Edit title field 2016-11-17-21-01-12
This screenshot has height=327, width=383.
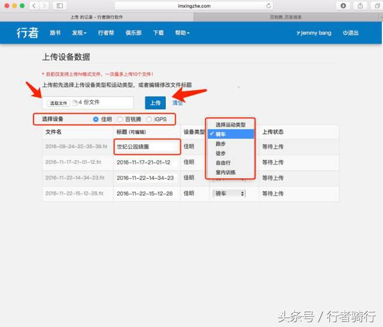click(147, 162)
